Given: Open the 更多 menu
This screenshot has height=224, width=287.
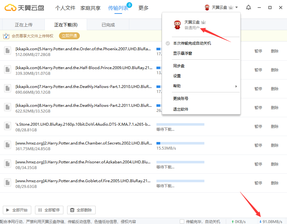Looking at the screenshot, I should [143, 8].
